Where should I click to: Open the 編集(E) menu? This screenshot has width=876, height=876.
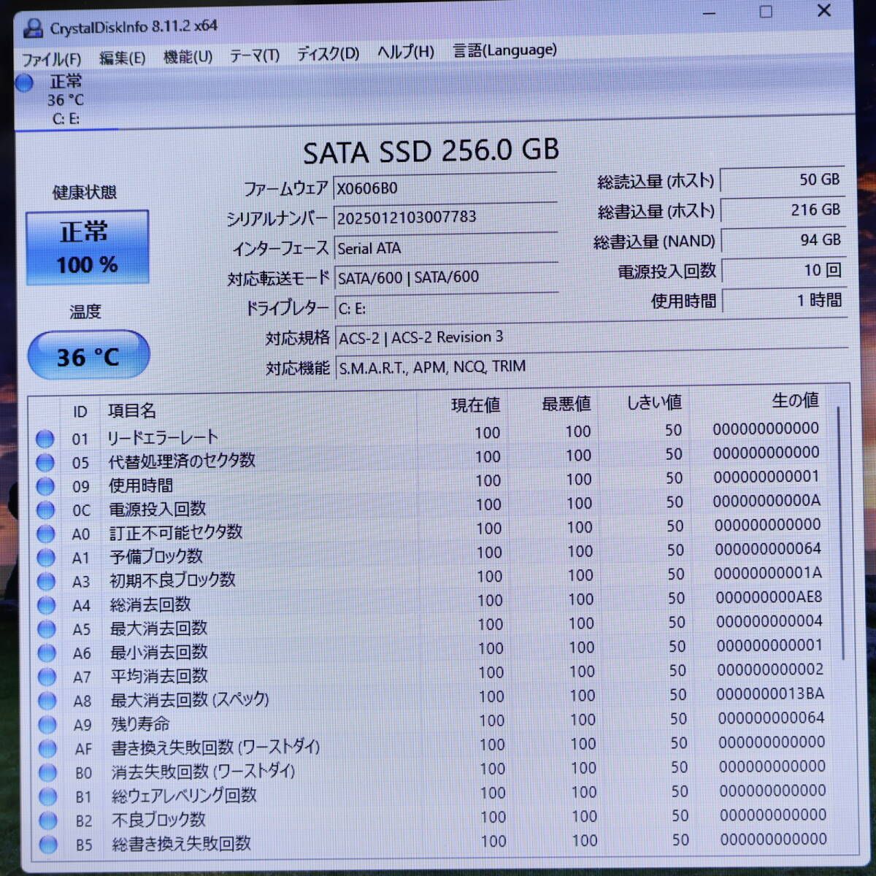coord(122,58)
